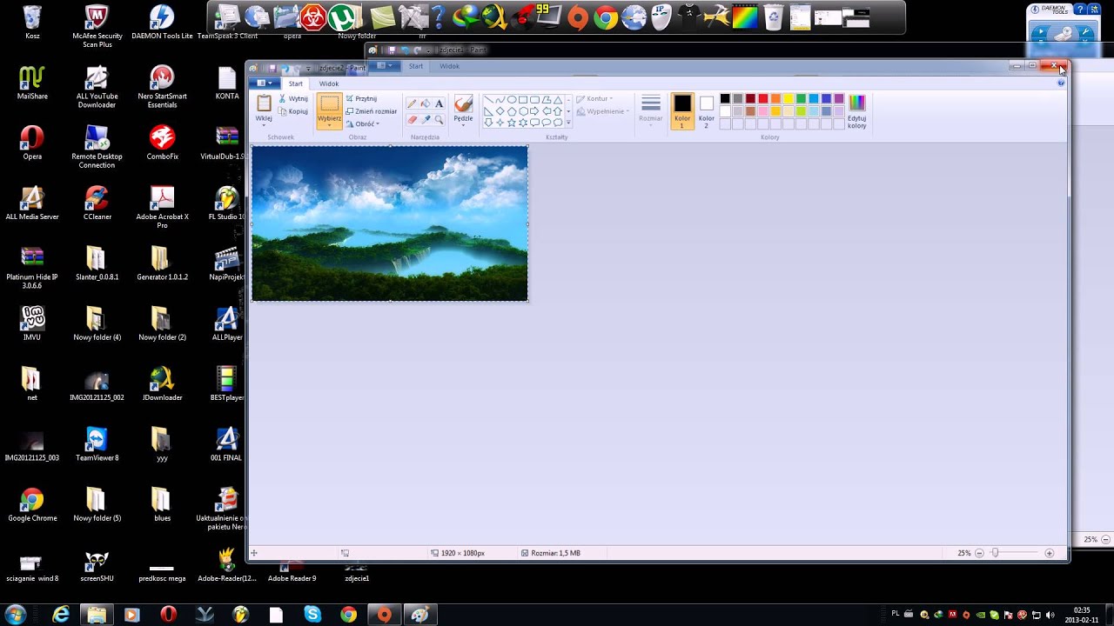Viewport: 1114px width, 626px height.
Task: Choose the red color swatch
Action: [763, 99]
